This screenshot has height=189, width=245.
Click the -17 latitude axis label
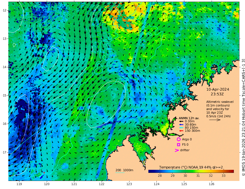pyautogui.click(x=4, y=152)
